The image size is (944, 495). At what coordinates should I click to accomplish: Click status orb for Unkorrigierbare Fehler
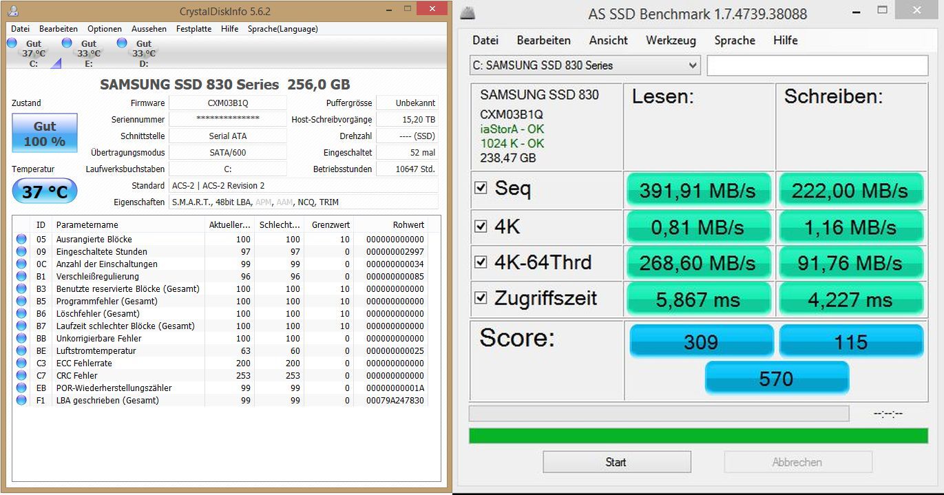click(21, 338)
